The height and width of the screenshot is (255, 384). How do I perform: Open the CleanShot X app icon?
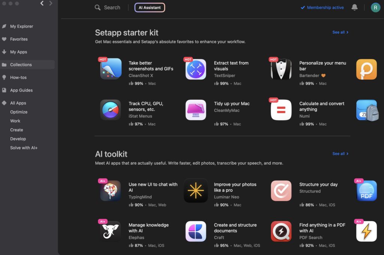click(111, 69)
